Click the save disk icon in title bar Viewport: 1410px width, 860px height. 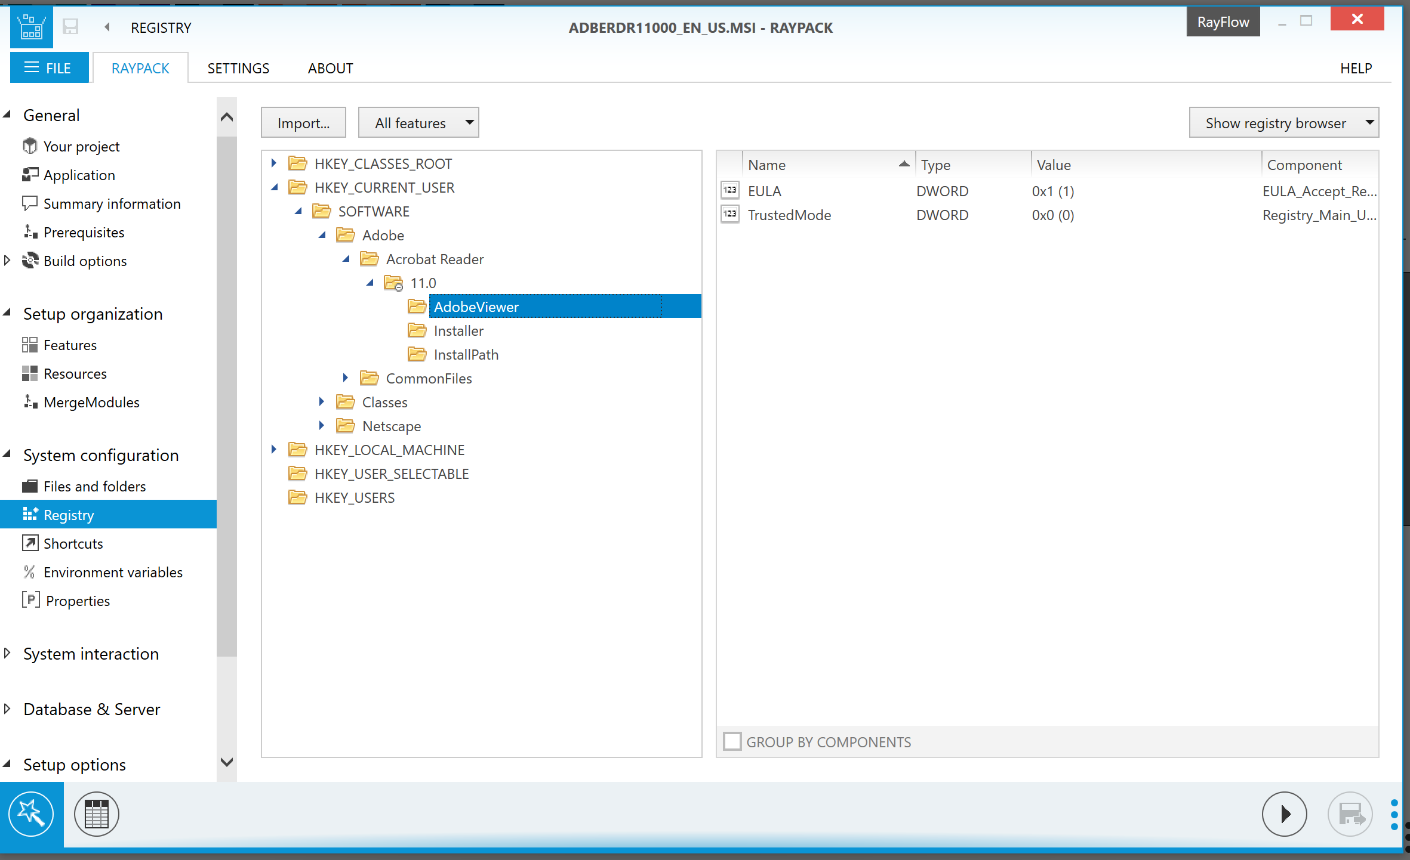click(70, 27)
